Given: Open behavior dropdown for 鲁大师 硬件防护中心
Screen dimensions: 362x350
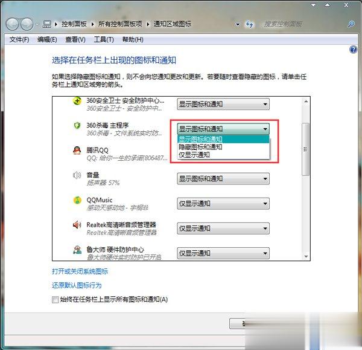Looking at the screenshot, I should click(223, 253).
